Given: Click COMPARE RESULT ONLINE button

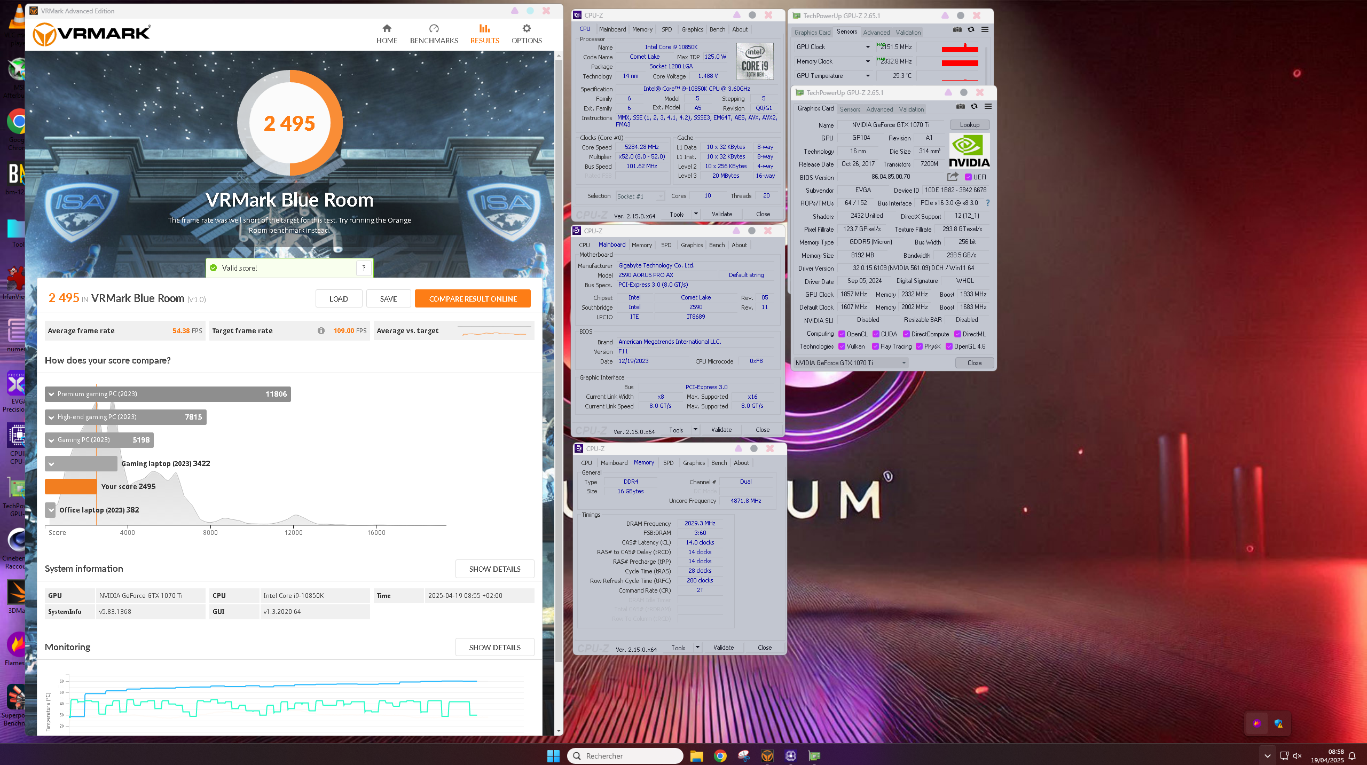Looking at the screenshot, I should pyautogui.click(x=473, y=299).
